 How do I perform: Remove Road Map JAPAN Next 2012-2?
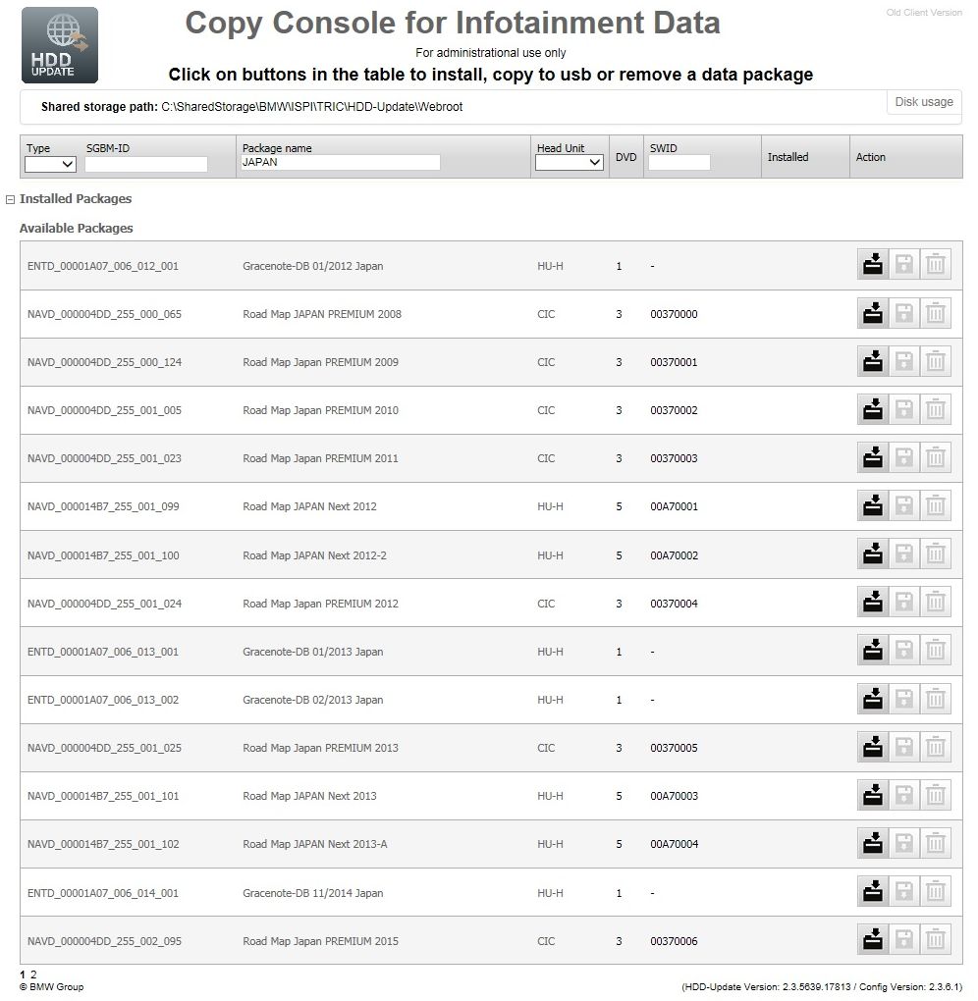click(935, 554)
